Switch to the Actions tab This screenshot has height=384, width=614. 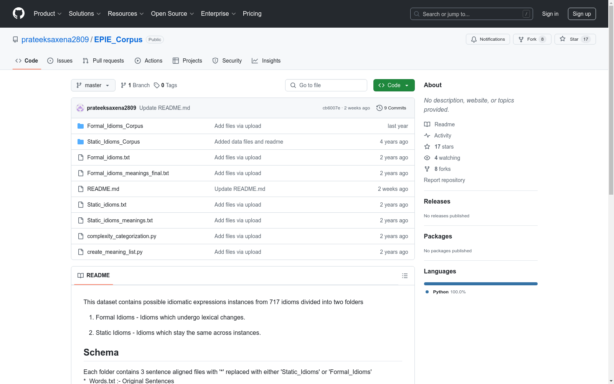click(x=149, y=61)
